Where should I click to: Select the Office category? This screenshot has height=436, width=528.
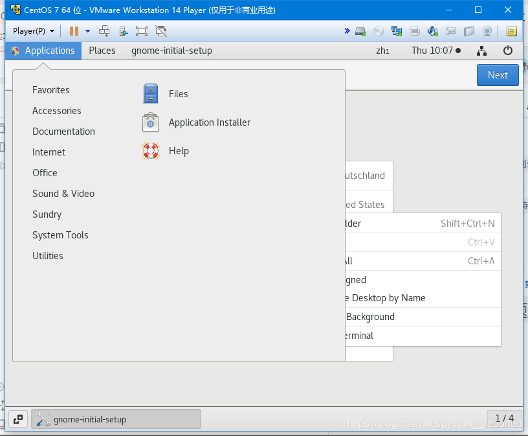click(45, 173)
